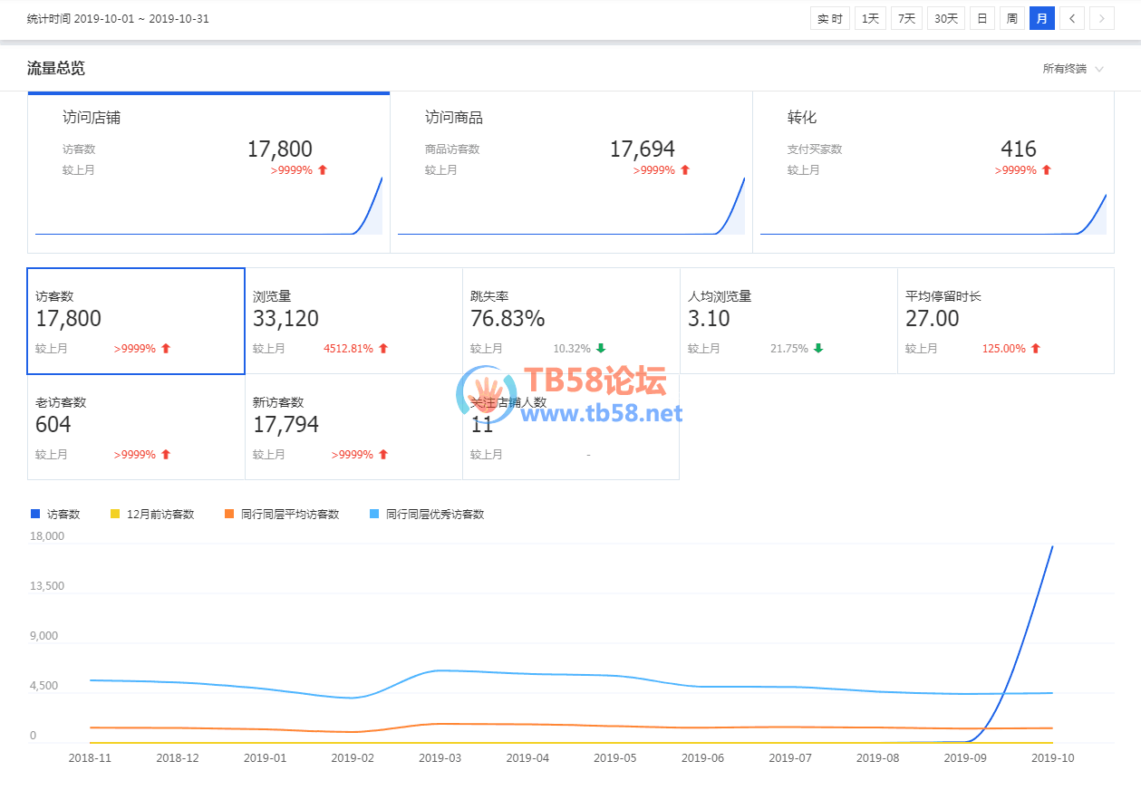
Task: Switch to the 7天 time range
Action: pyautogui.click(x=906, y=18)
